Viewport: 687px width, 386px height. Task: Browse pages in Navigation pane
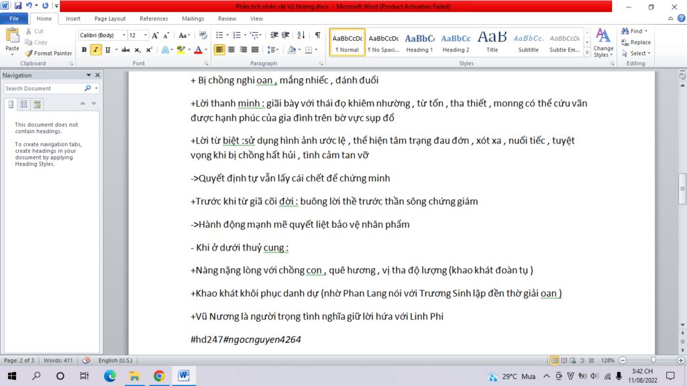pos(23,104)
